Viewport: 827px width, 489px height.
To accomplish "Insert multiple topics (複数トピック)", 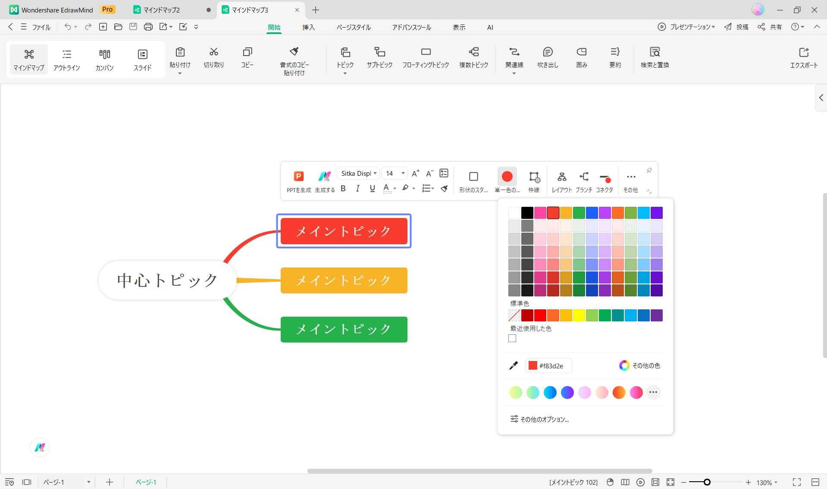I will click(x=473, y=58).
